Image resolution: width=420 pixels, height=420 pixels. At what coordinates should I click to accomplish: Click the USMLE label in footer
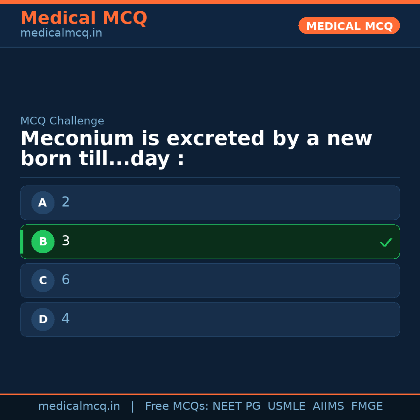287,406
